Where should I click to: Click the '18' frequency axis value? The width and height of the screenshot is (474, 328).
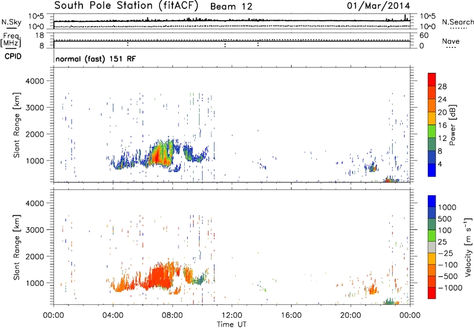40,36
